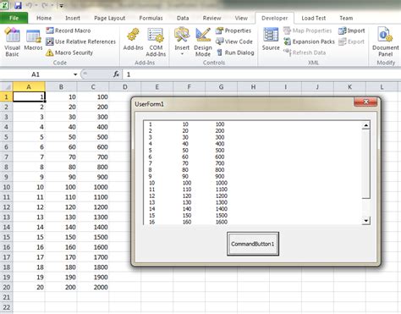The width and height of the screenshot is (401, 314).
Task: Select listbox row starting with 5
Action: pyautogui.click(x=253, y=151)
